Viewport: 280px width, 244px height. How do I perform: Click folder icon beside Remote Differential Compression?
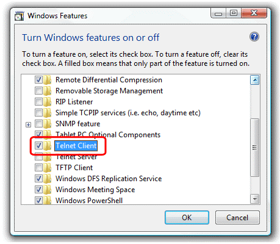48,80
